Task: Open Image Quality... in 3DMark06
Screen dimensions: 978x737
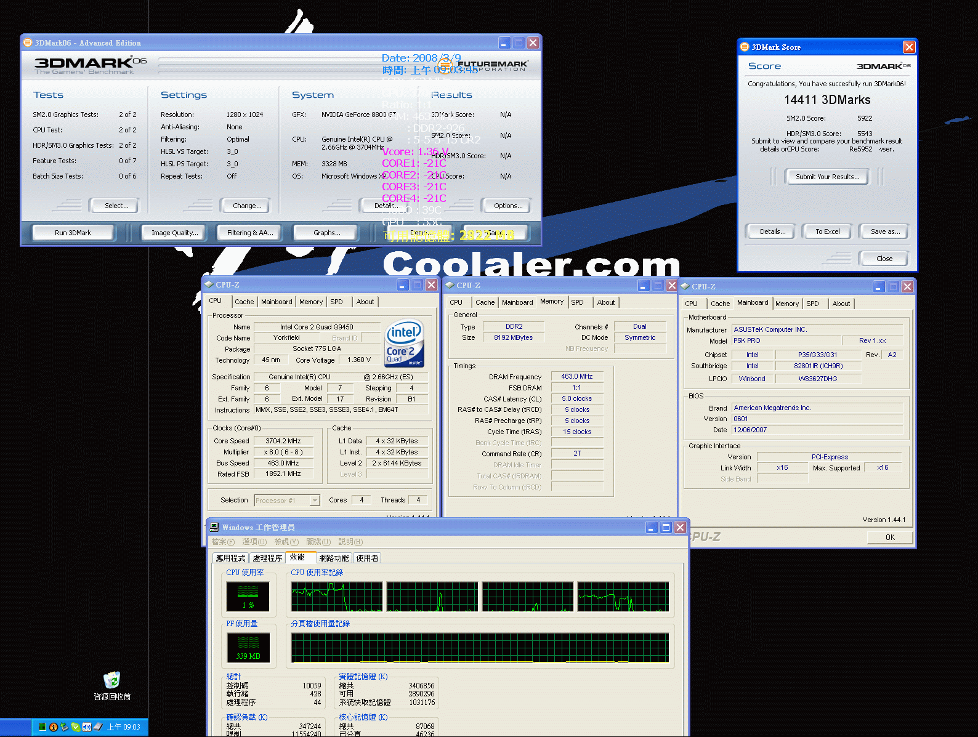Action: pyautogui.click(x=175, y=233)
